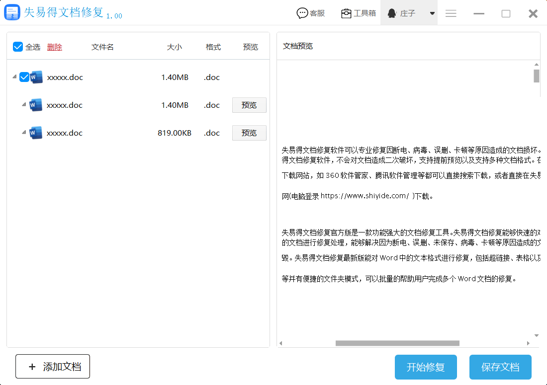Select the 819.00KB size value
The height and width of the screenshot is (385, 547).
[175, 133]
